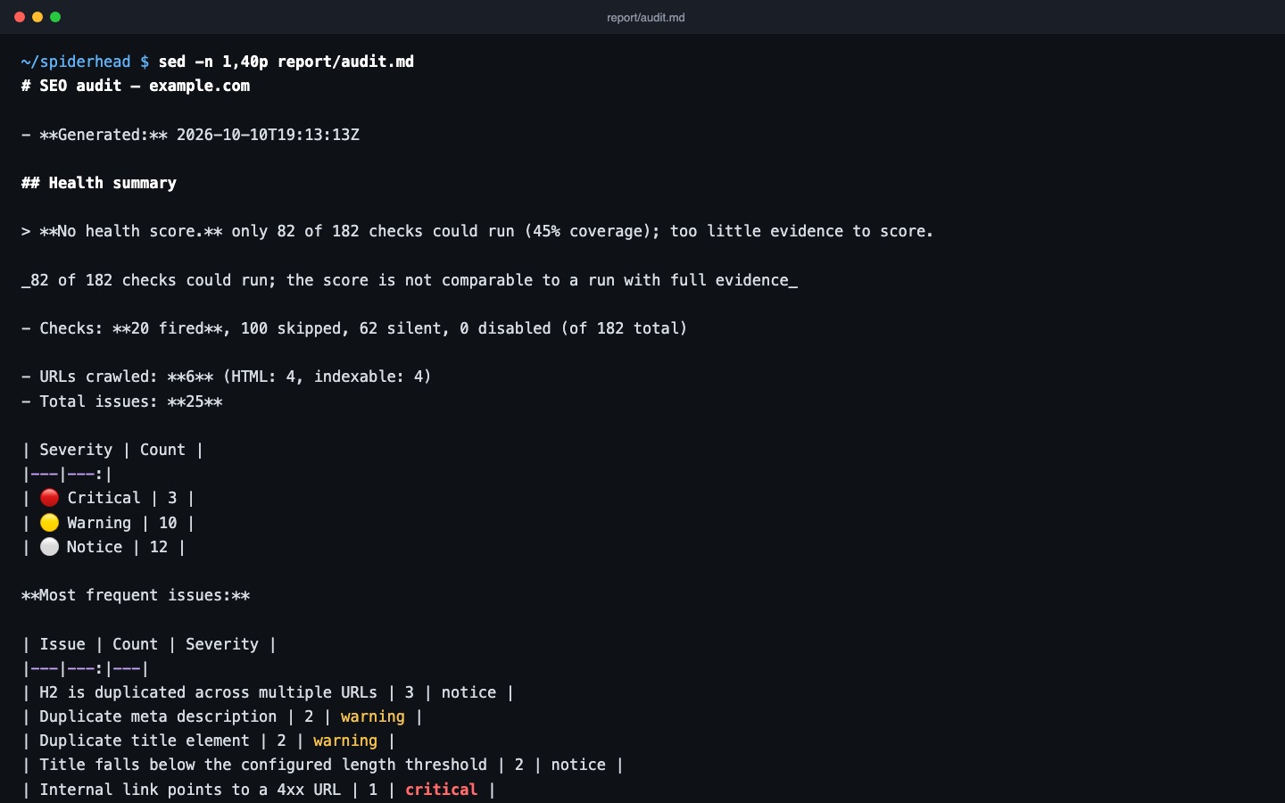Image resolution: width=1285 pixels, height=803 pixels.
Task: Click the yellow circle emoji beside Warning
Action: pyautogui.click(x=49, y=523)
